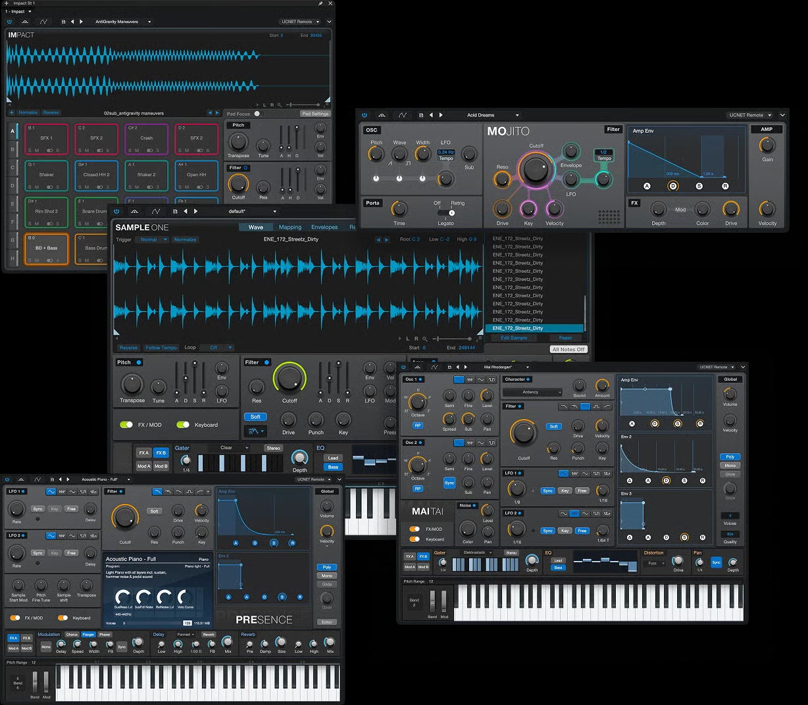
Task: Click the pin icon on Impact window
Action: 320,3
